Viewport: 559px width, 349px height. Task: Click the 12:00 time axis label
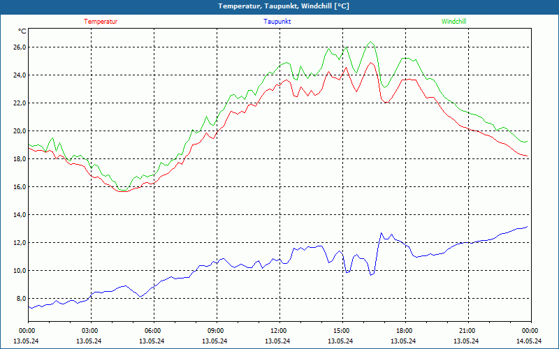279,331
